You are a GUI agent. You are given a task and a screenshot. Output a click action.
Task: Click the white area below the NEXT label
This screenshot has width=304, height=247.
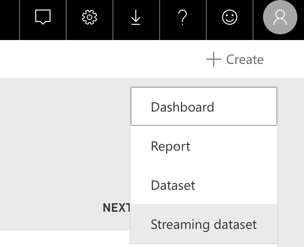coord(62,238)
